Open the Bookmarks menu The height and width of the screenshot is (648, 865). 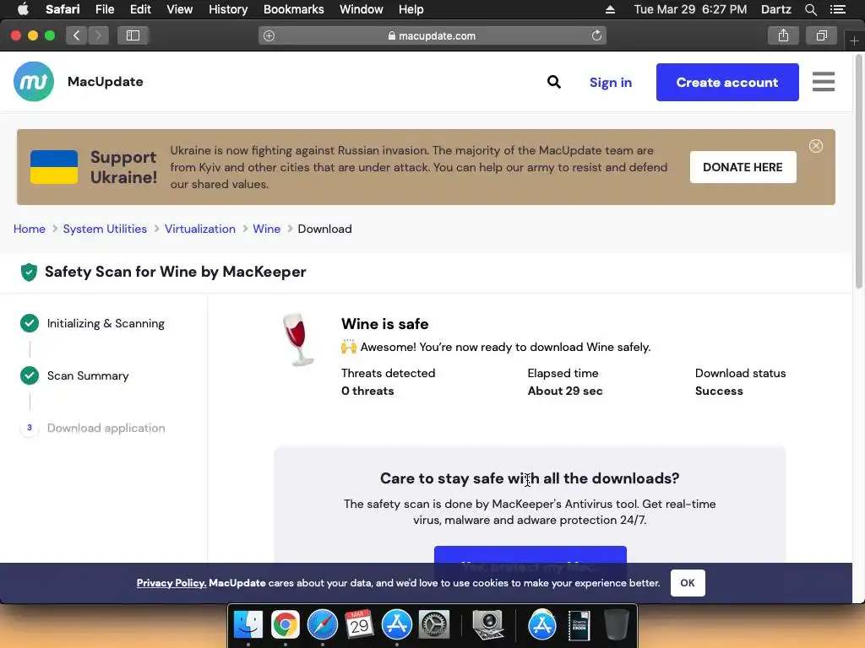pos(293,9)
